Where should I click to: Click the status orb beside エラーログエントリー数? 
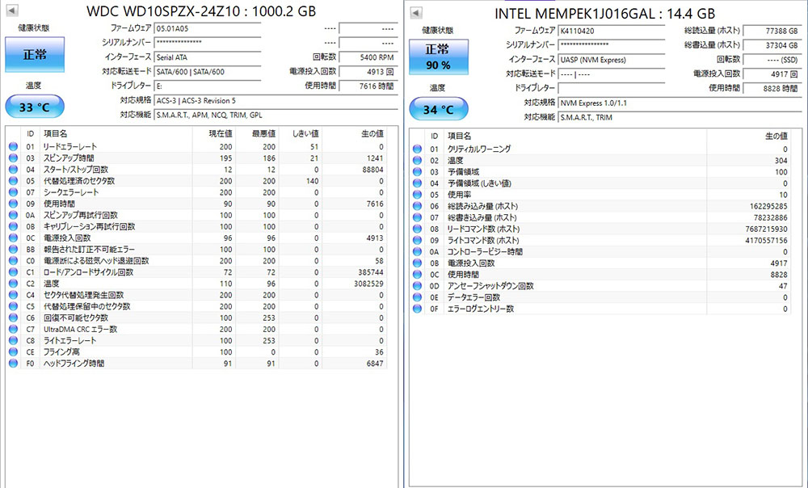click(417, 309)
